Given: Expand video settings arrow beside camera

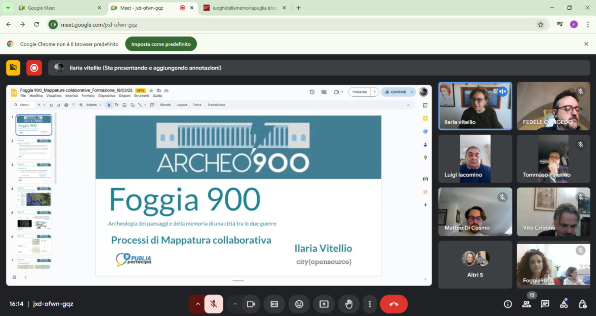Looking at the screenshot, I should point(235,304).
